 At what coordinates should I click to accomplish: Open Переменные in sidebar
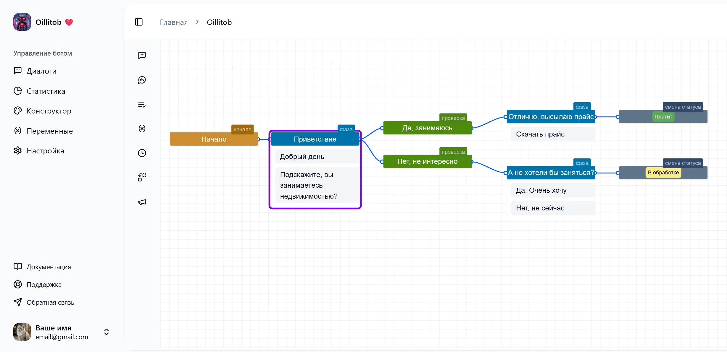pos(49,131)
